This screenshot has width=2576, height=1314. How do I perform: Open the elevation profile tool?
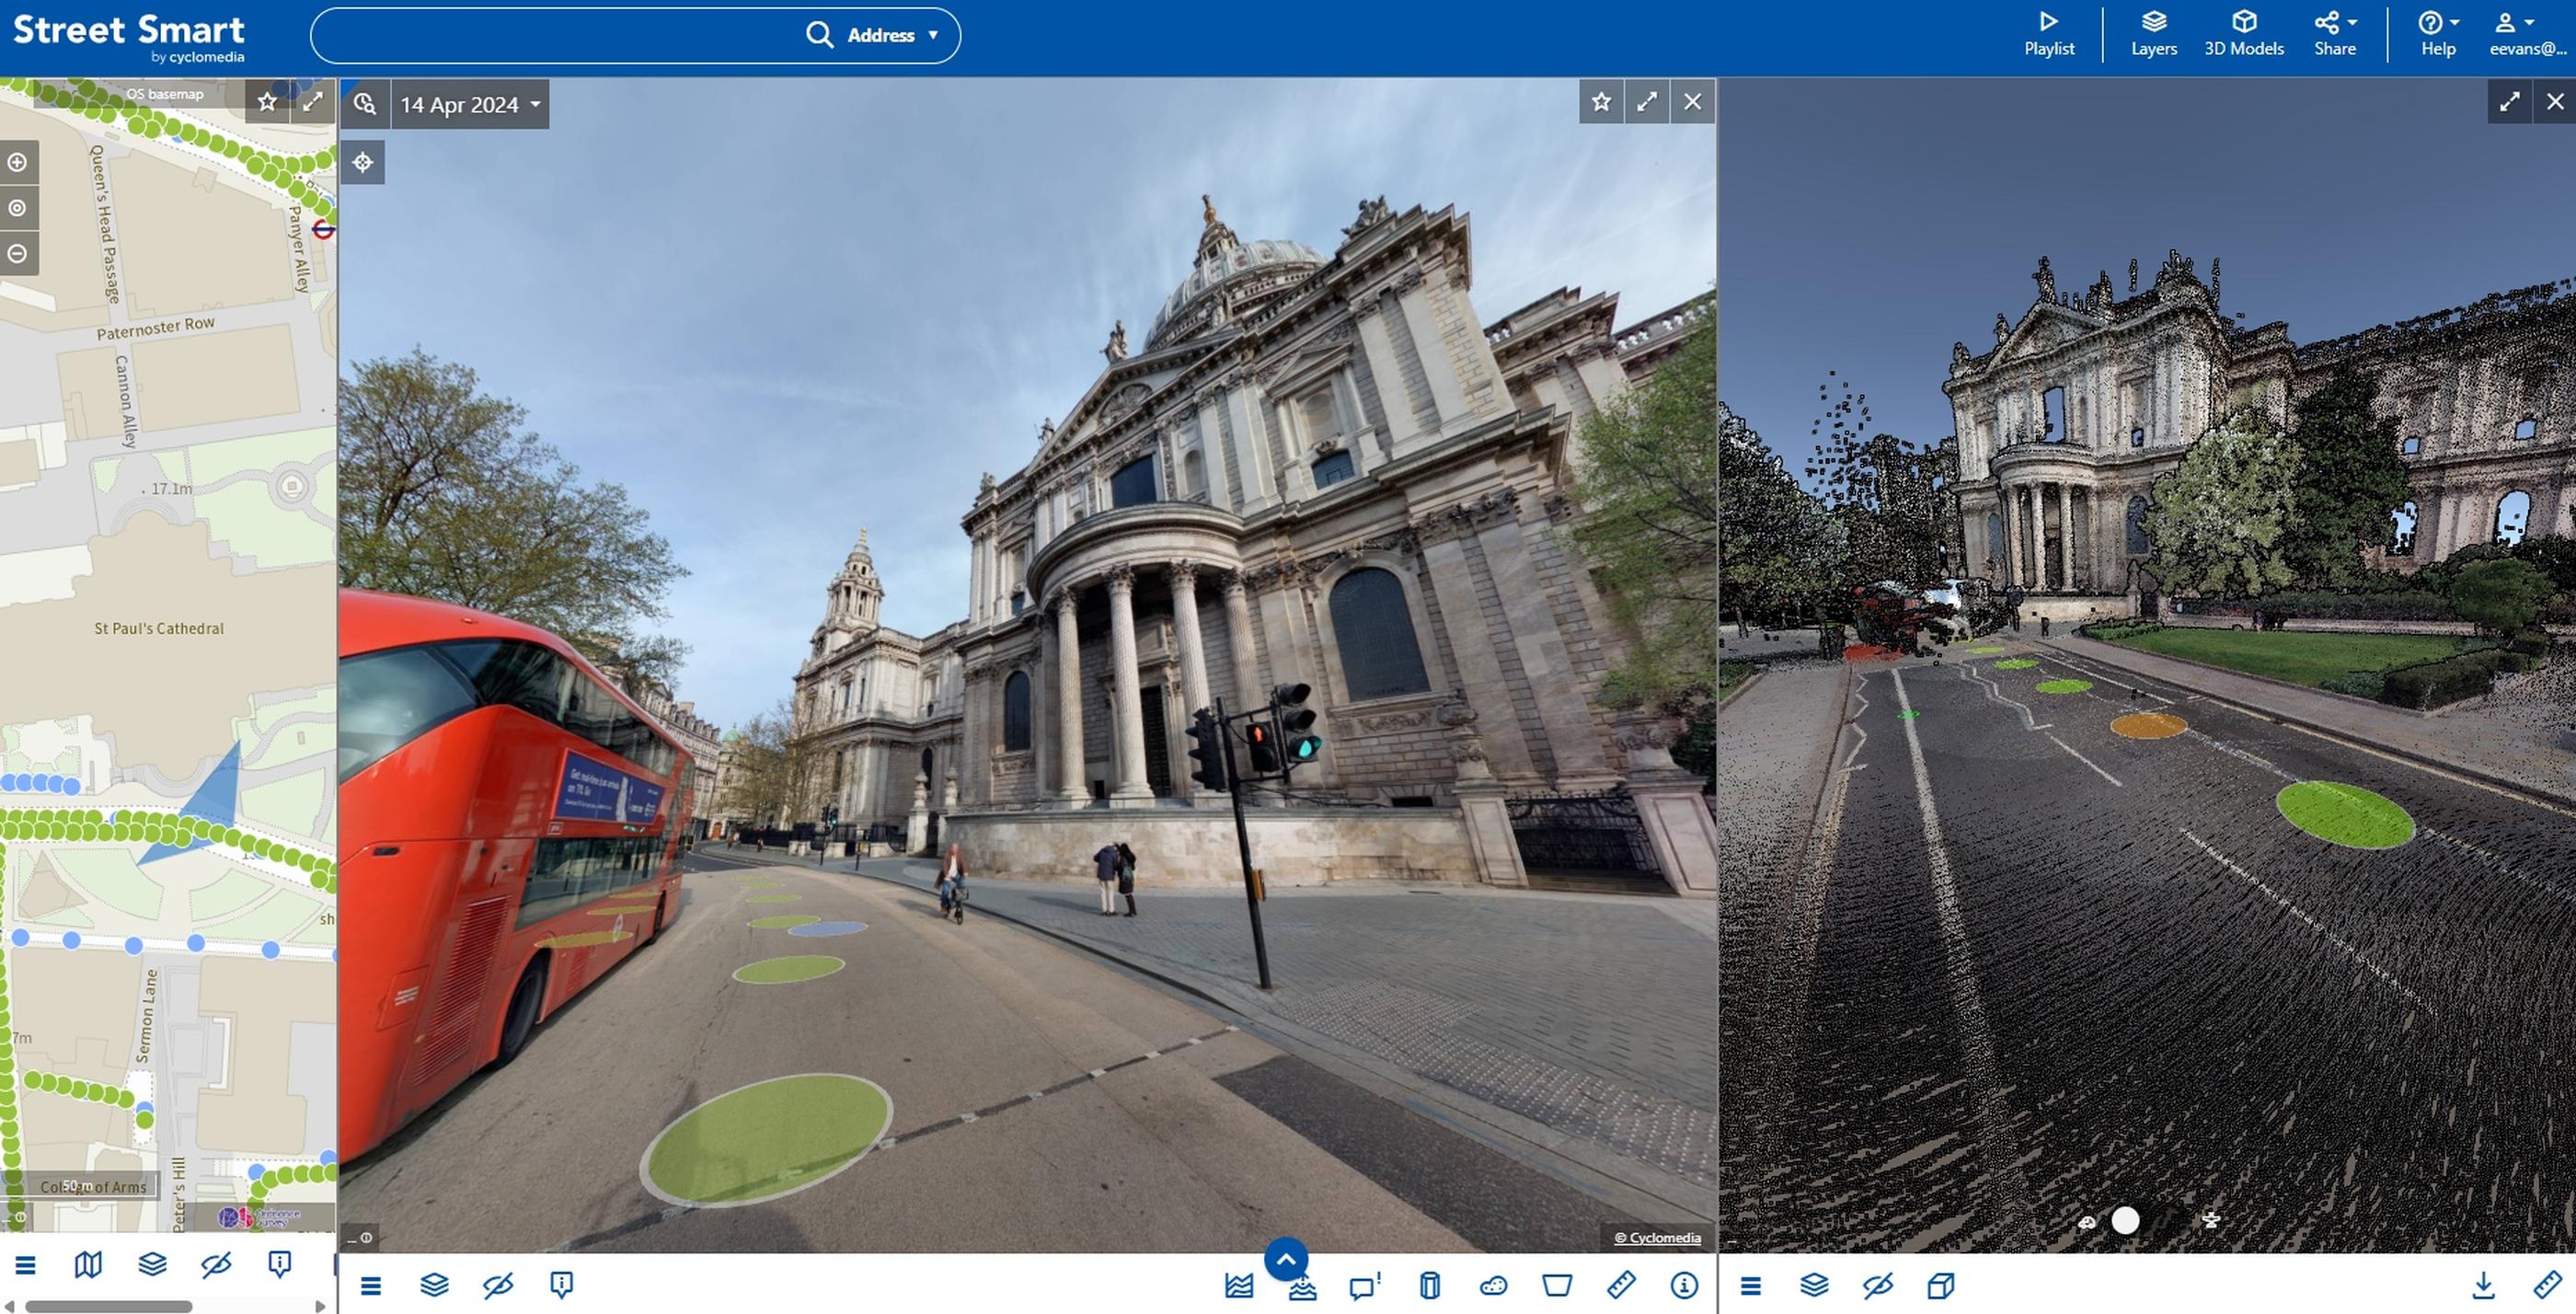click(1239, 1285)
